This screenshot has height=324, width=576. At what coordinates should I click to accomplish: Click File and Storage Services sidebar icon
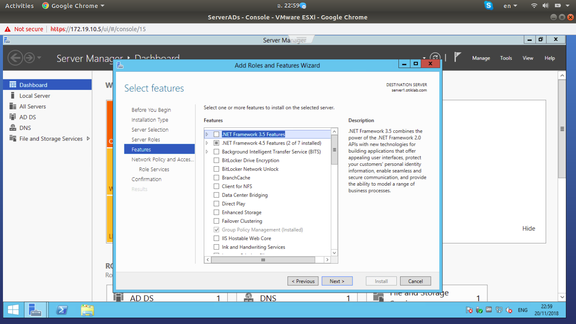point(13,139)
